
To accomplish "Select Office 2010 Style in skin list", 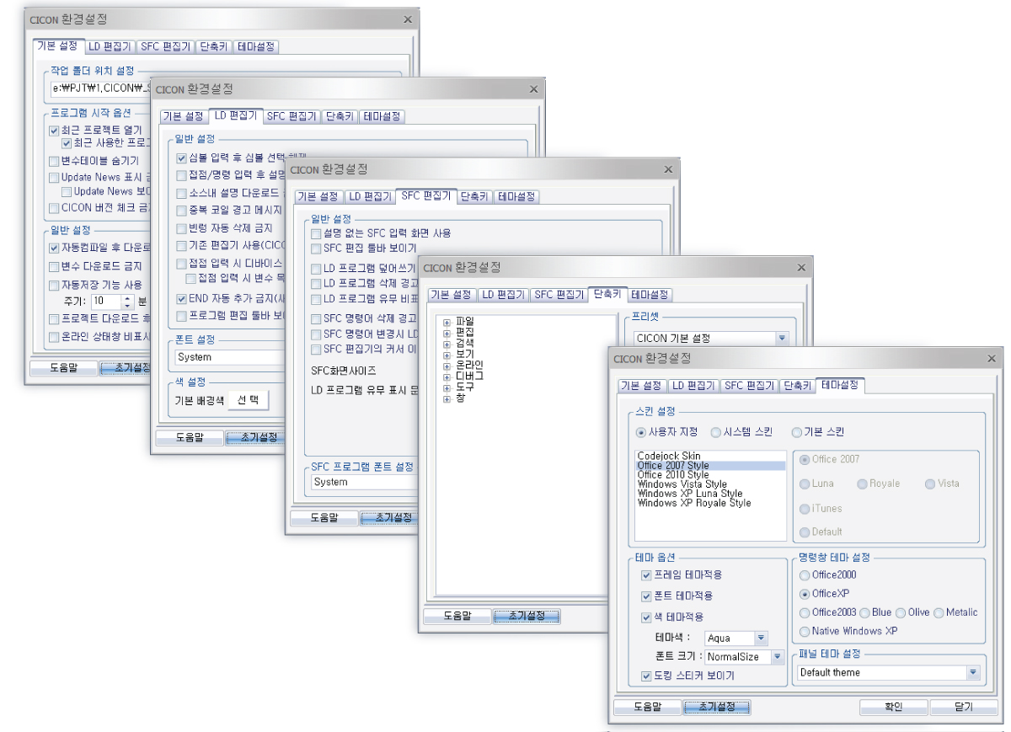I will pyautogui.click(x=673, y=475).
